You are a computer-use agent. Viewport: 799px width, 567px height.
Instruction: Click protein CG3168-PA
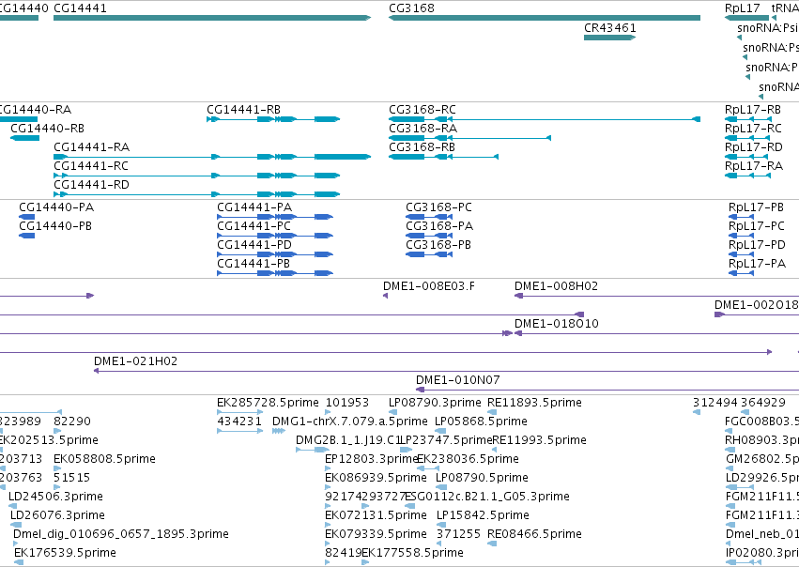point(429,236)
